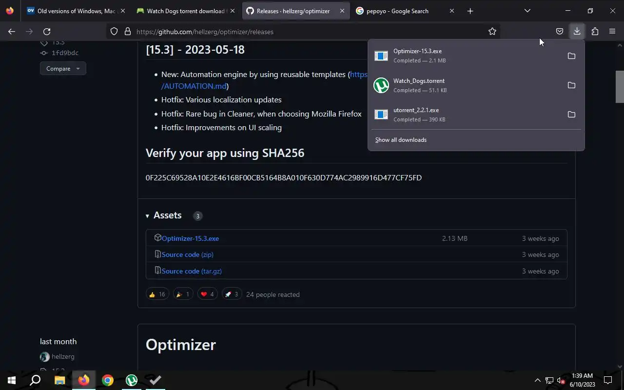Click Show all downloads

[x=401, y=140]
